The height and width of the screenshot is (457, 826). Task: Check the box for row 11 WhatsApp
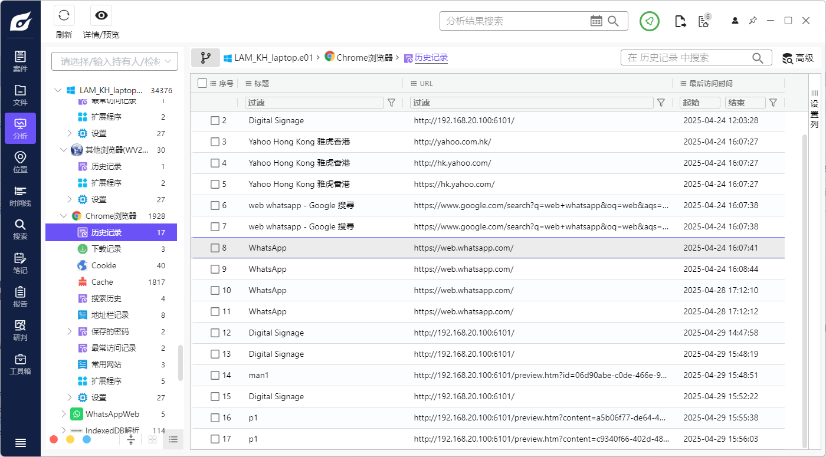point(215,311)
